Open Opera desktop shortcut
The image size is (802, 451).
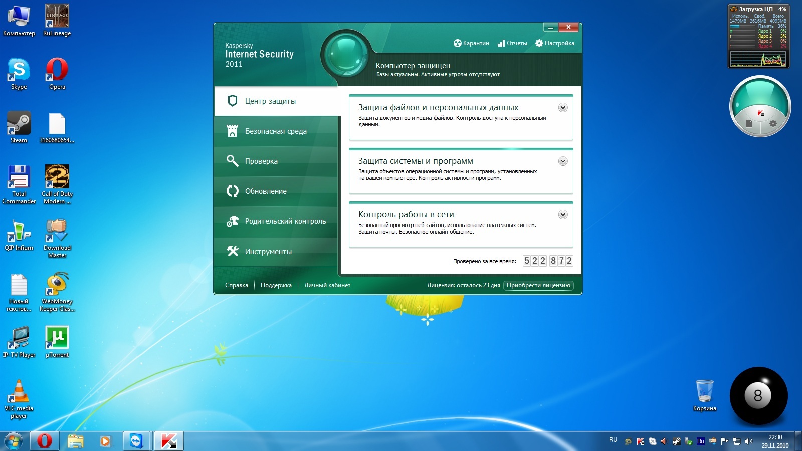[x=57, y=74]
